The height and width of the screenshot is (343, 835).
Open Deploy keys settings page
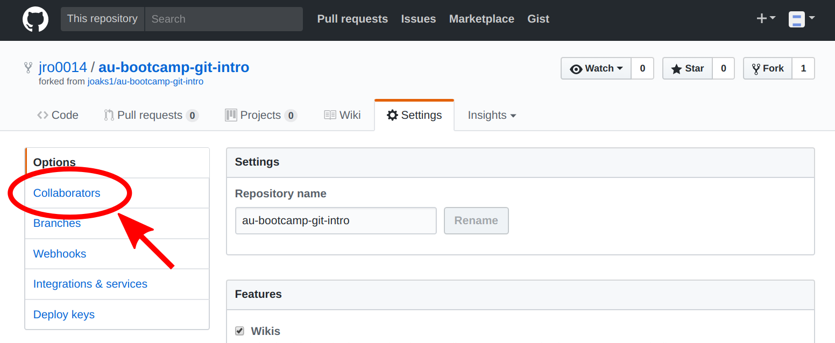tap(64, 315)
